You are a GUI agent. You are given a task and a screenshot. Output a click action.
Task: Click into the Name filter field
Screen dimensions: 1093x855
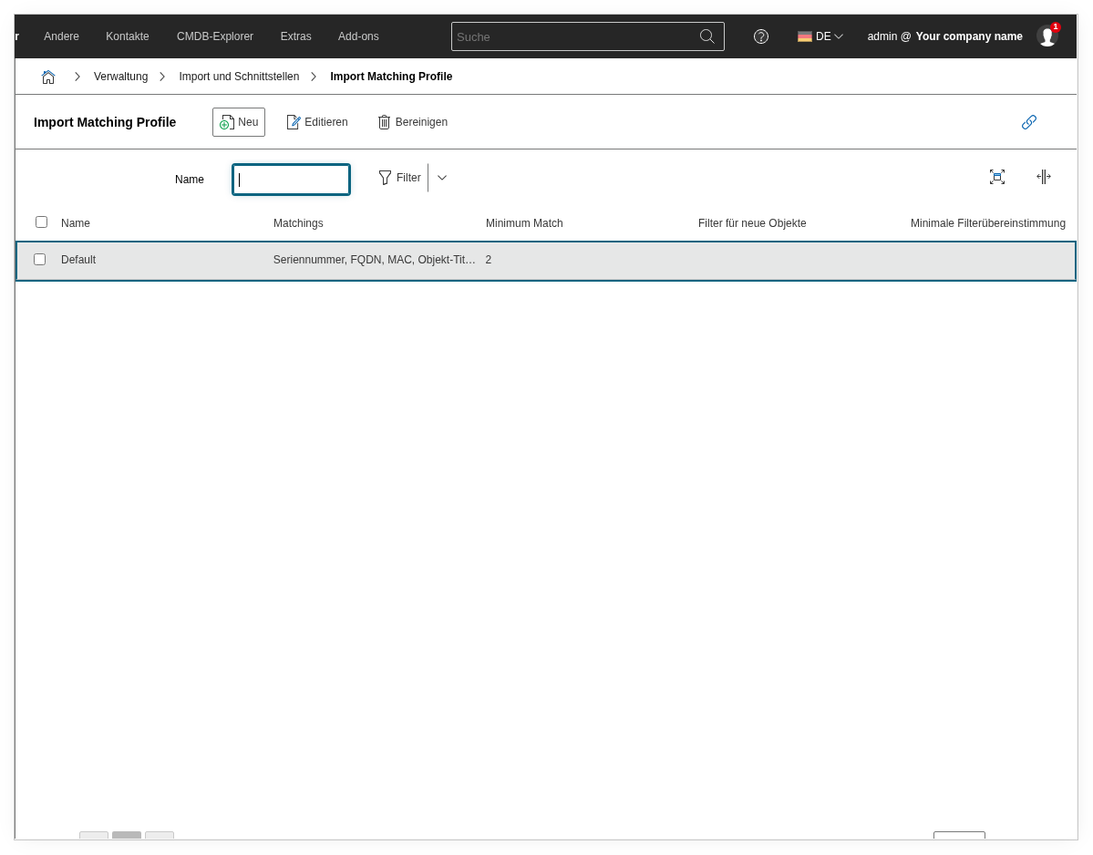292,180
